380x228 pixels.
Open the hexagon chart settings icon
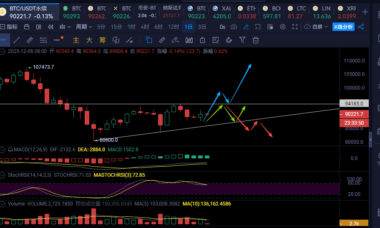[283, 27]
